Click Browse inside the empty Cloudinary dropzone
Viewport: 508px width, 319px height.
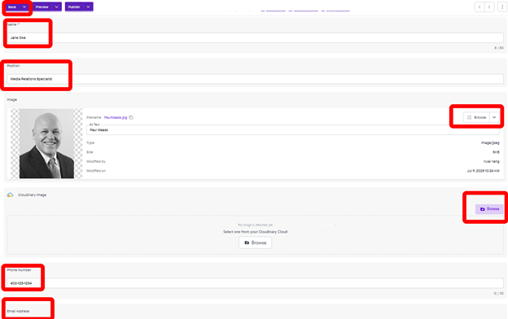click(x=256, y=243)
